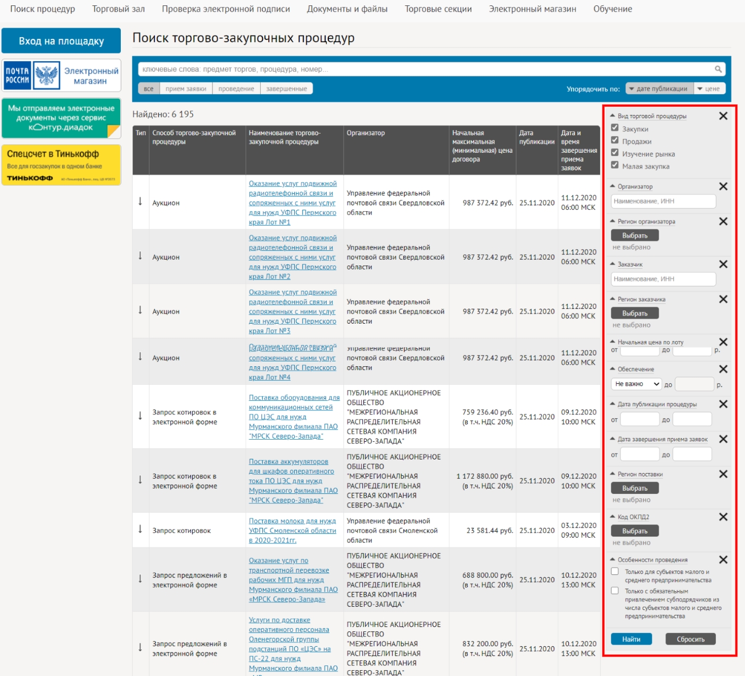Remove the Код ОКПД2 filter with X icon
The width and height of the screenshot is (745, 676).
point(723,517)
